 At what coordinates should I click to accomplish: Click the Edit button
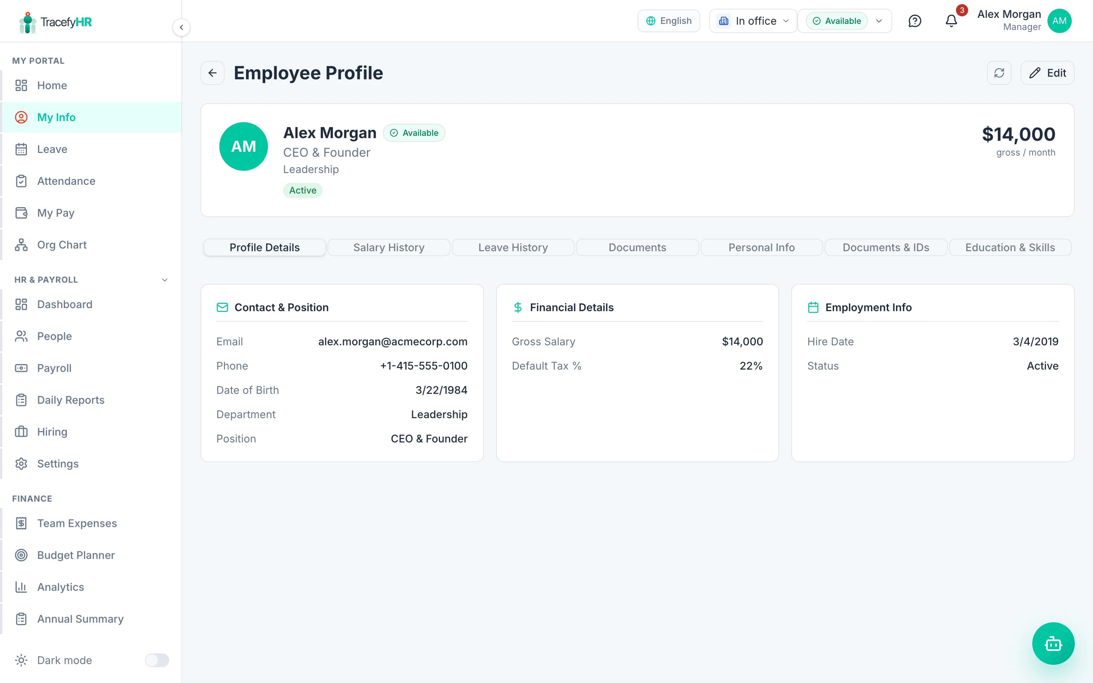tap(1047, 73)
